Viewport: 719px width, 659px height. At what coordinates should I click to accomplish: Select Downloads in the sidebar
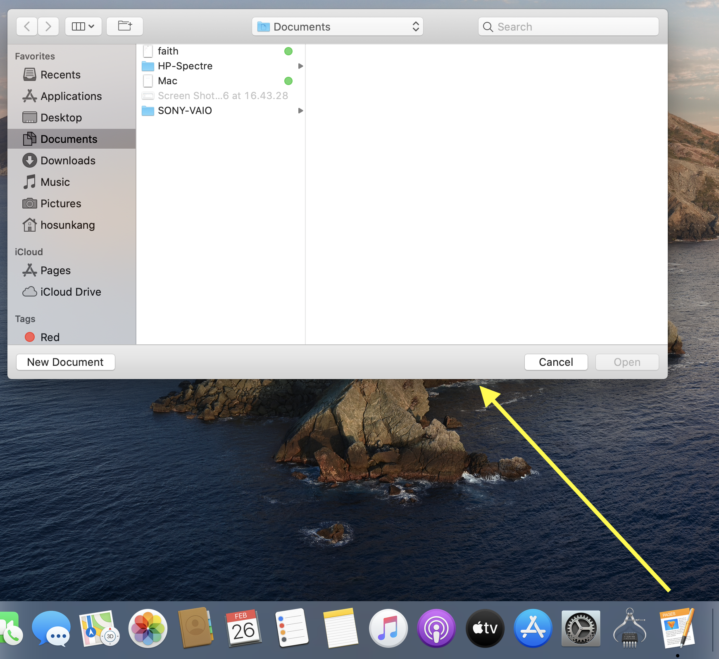click(x=71, y=161)
